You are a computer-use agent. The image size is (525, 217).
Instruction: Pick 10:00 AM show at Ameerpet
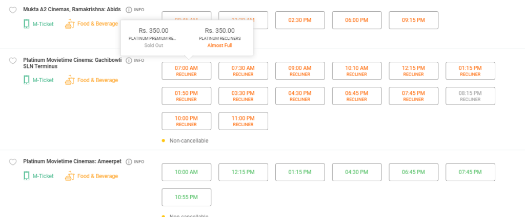pos(187,172)
